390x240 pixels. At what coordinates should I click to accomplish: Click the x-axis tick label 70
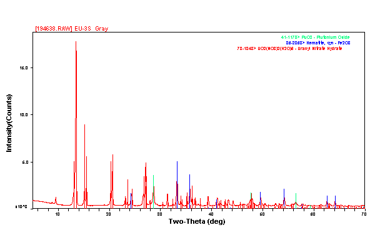[x=364, y=214]
